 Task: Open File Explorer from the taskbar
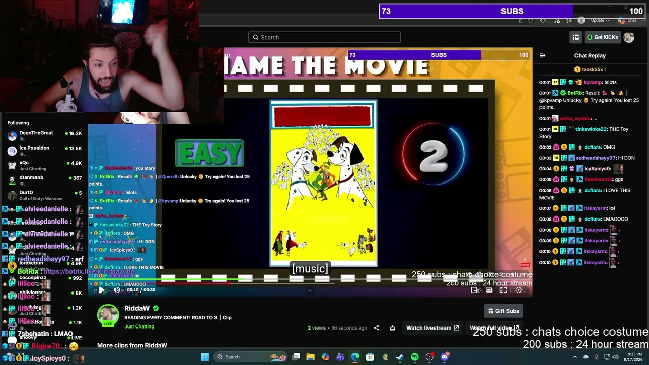(311, 357)
